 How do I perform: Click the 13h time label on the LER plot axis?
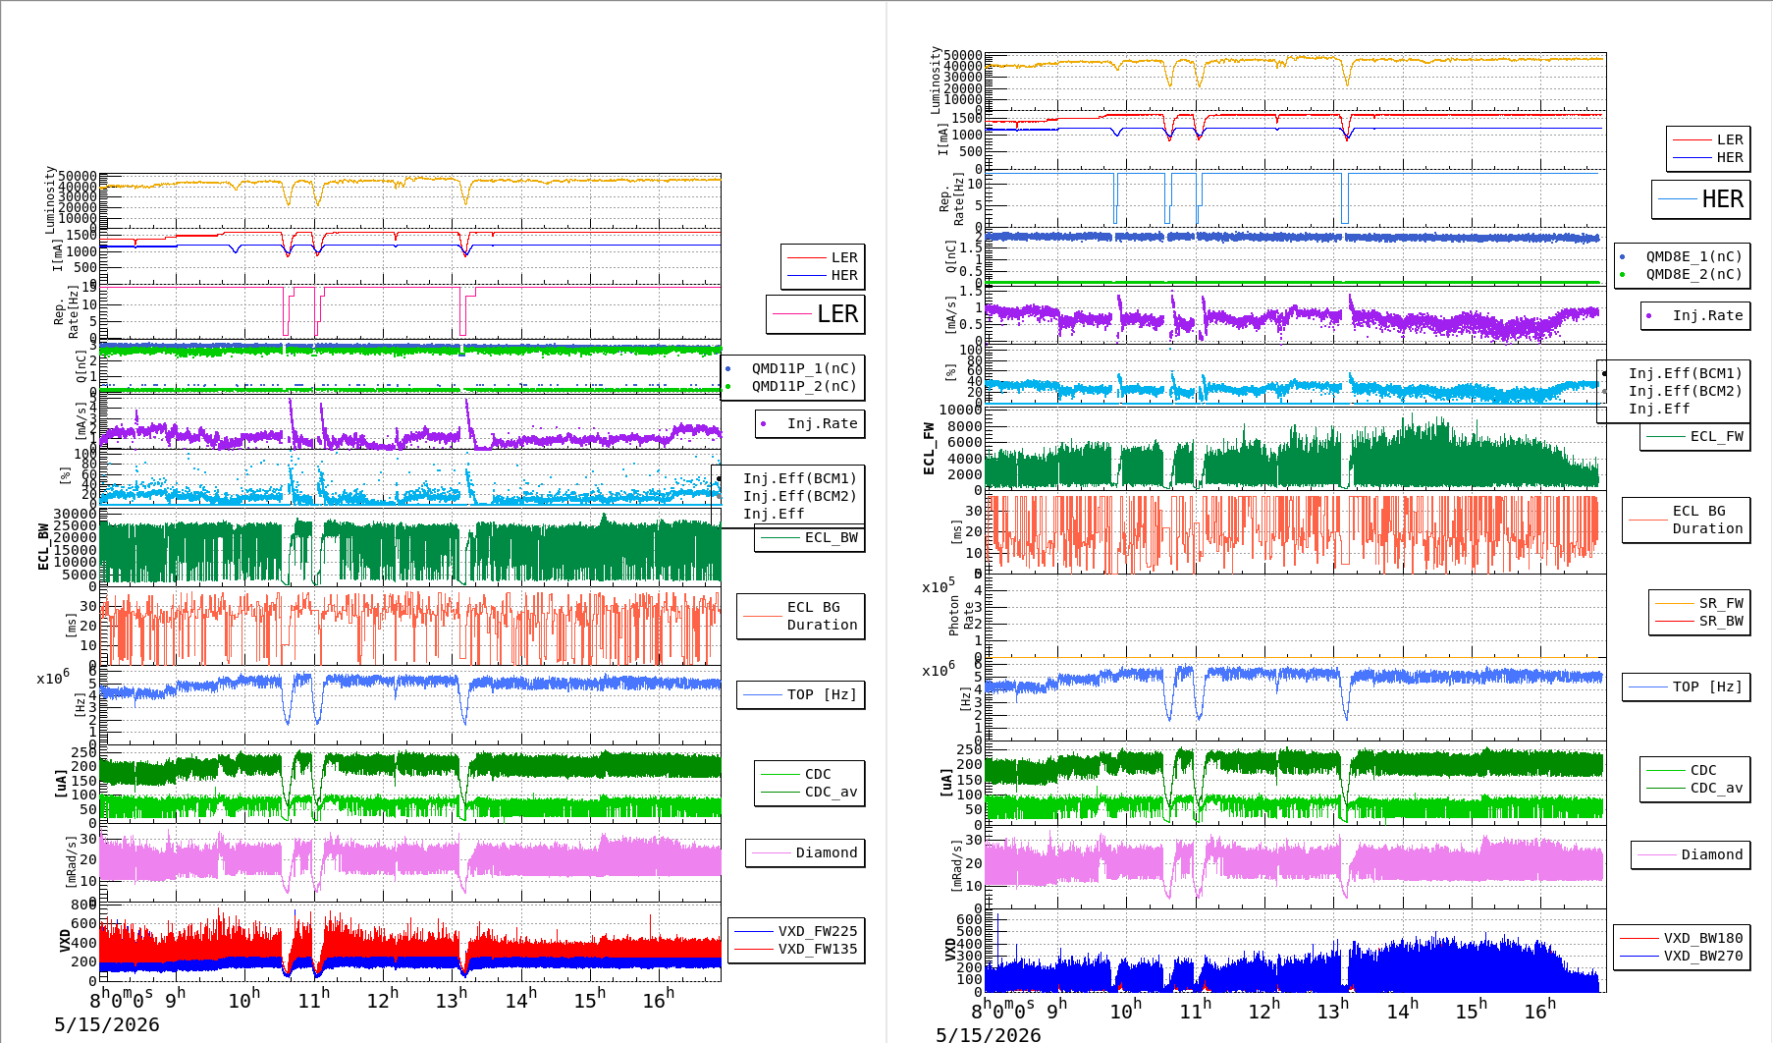[452, 999]
